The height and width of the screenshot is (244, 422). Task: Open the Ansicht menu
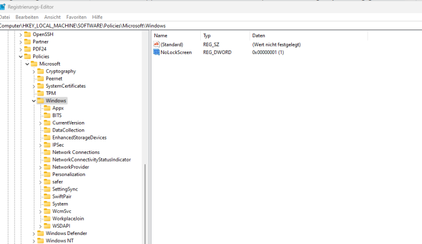coord(52,17)
